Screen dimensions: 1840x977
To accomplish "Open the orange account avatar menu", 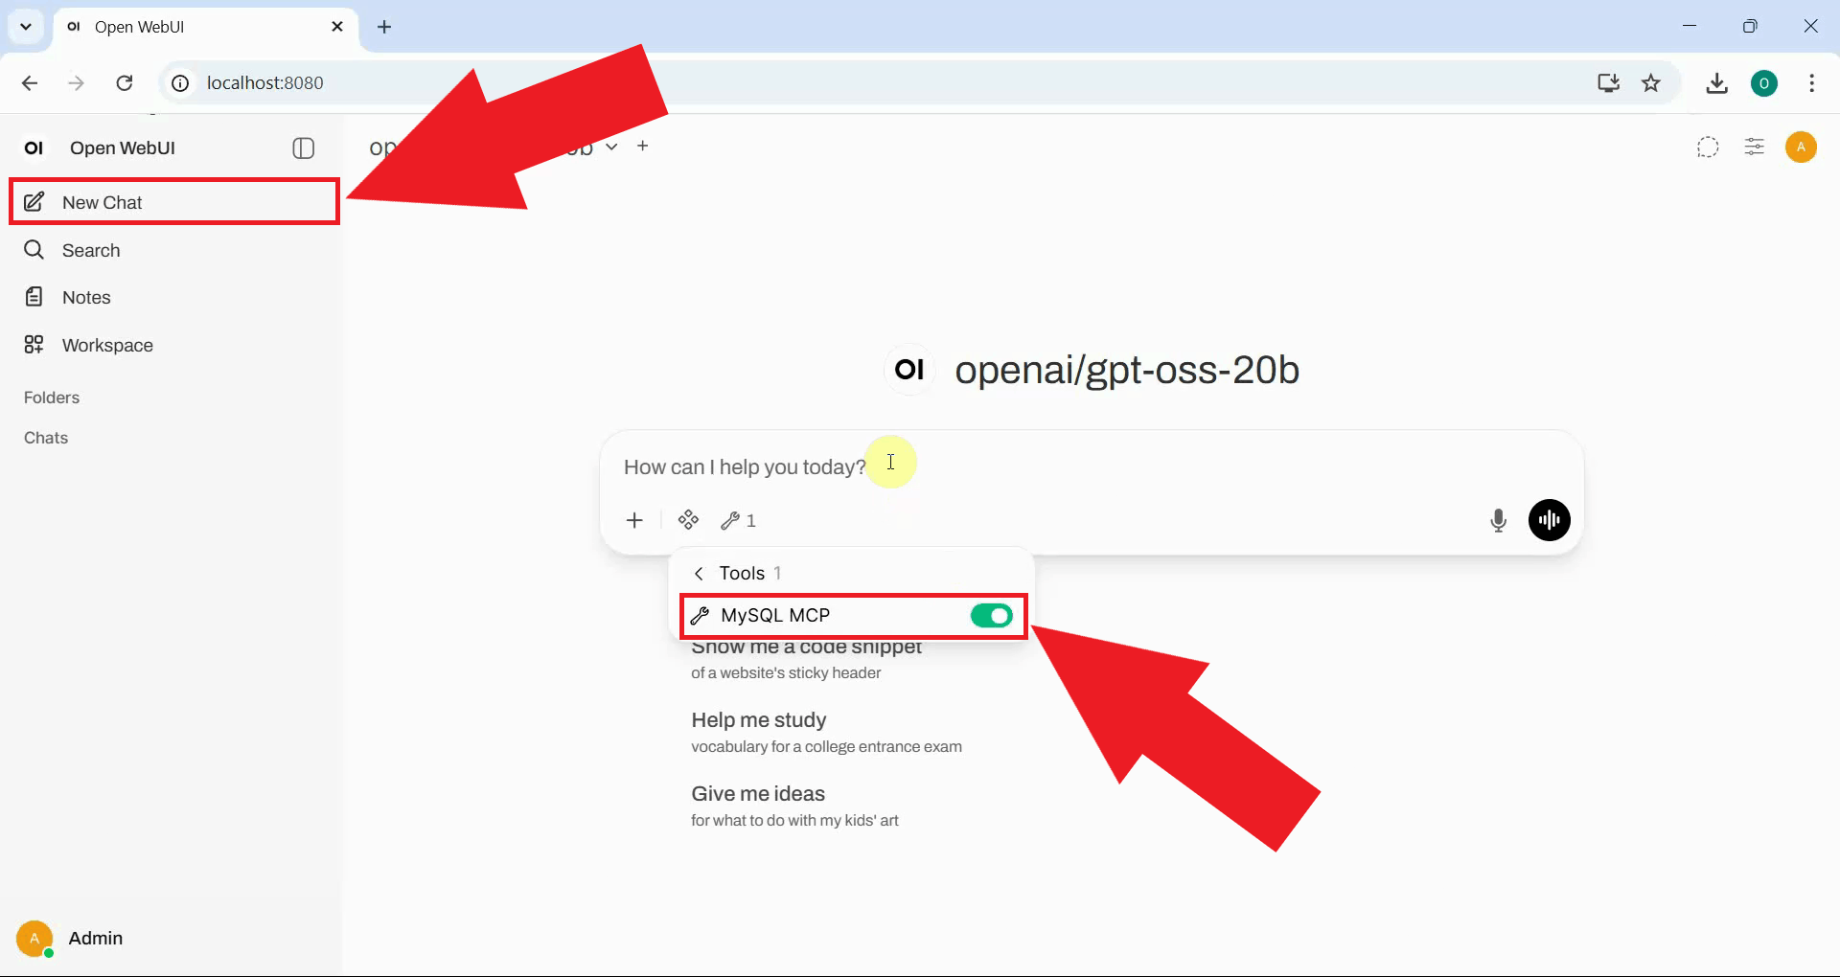I will click(1801, 148).
